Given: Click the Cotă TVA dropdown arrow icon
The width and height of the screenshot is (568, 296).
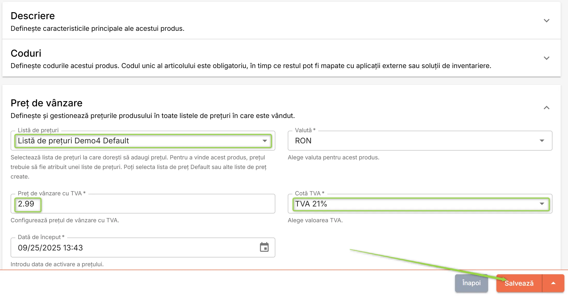Looking at the screenshot, I should coord(542,204).
